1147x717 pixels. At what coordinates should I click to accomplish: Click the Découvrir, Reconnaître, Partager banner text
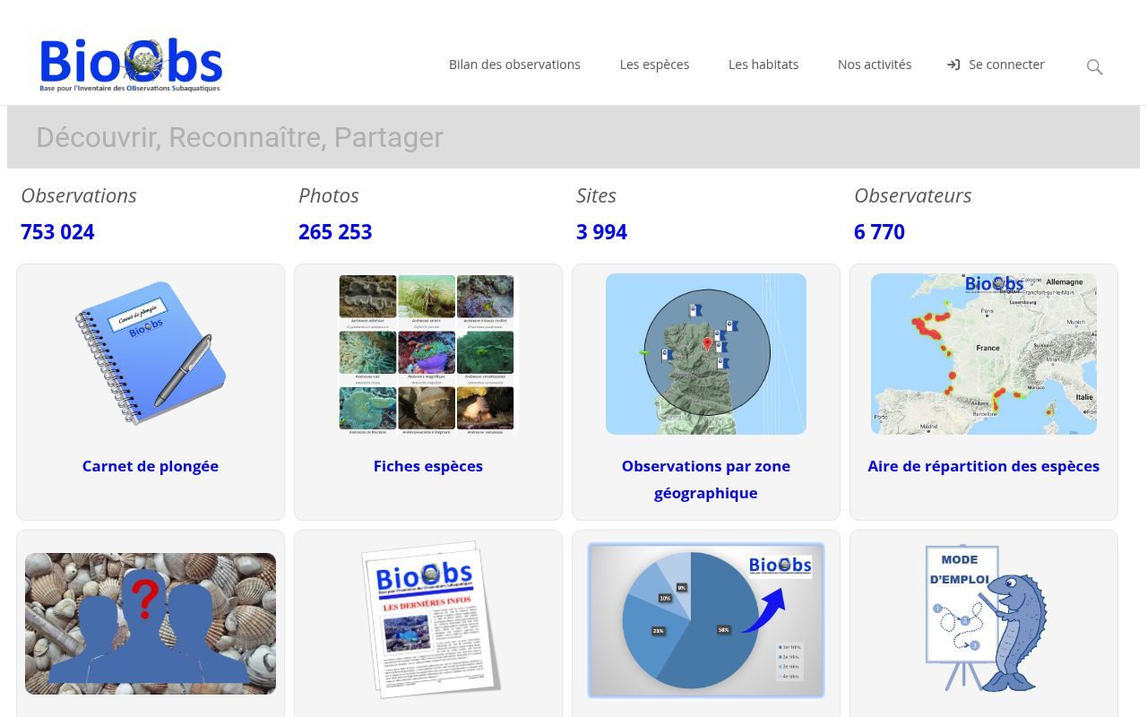[x=239, y=137]
